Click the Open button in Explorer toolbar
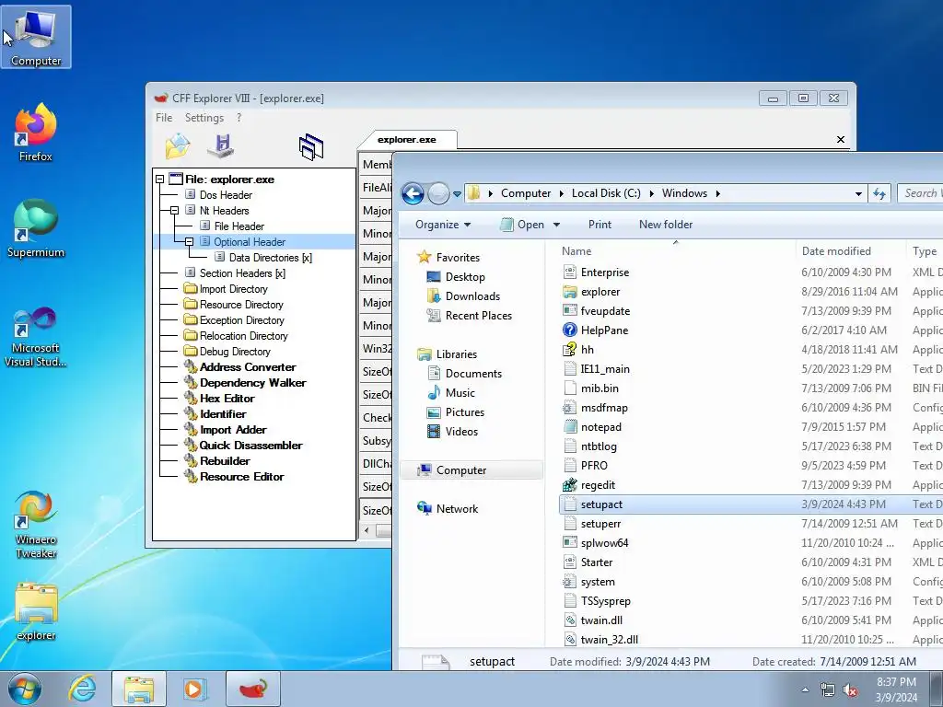The image size is (943, 707). tap(521, 225)
